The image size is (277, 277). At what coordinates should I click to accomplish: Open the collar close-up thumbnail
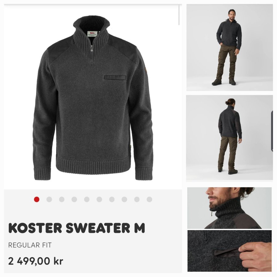point(230,208)
